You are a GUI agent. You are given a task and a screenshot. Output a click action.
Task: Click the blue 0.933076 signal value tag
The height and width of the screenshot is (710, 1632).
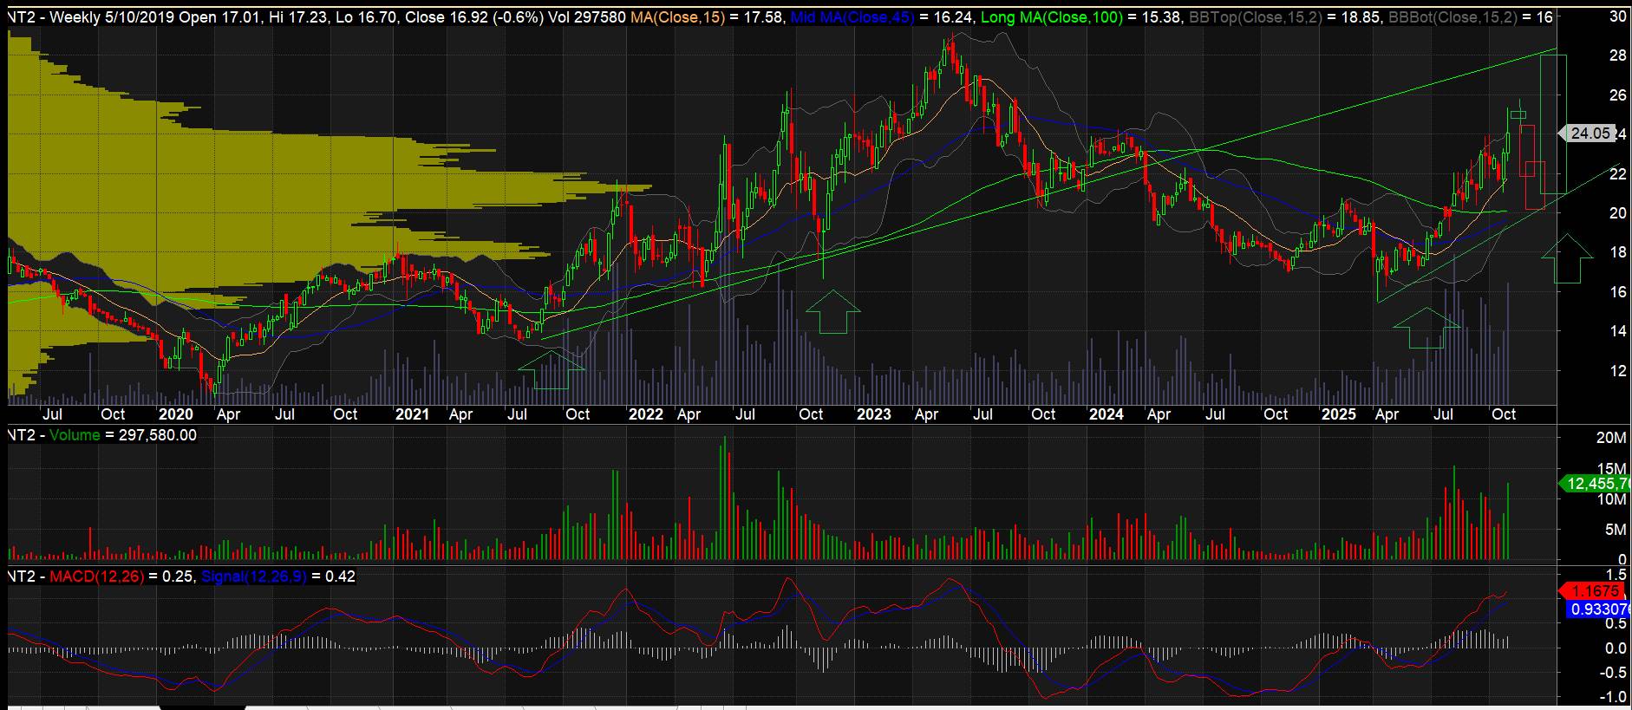[1599, 609]
